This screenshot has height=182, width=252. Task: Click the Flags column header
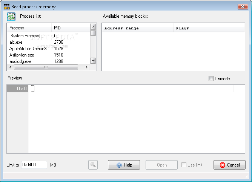pyautogui.click(x=209, y=28)
